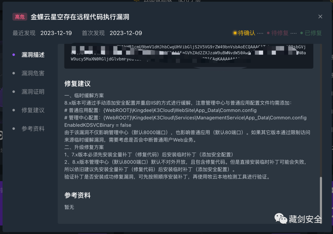
Task: Click the 暂无 text under 参考资料
Action: tap(69, 207)
